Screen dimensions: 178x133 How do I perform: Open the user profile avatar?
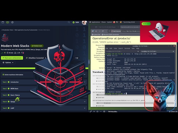coord(84,22)
